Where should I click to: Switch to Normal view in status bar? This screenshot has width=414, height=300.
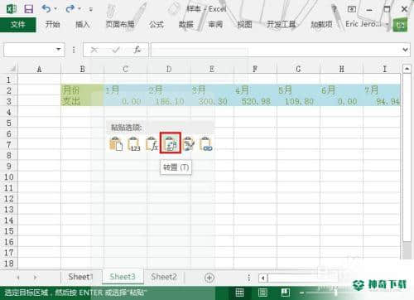pyautogui.click(x=239, y=293)
